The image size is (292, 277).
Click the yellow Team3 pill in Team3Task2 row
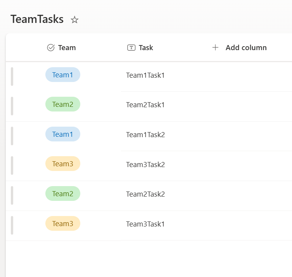[62, 164]
